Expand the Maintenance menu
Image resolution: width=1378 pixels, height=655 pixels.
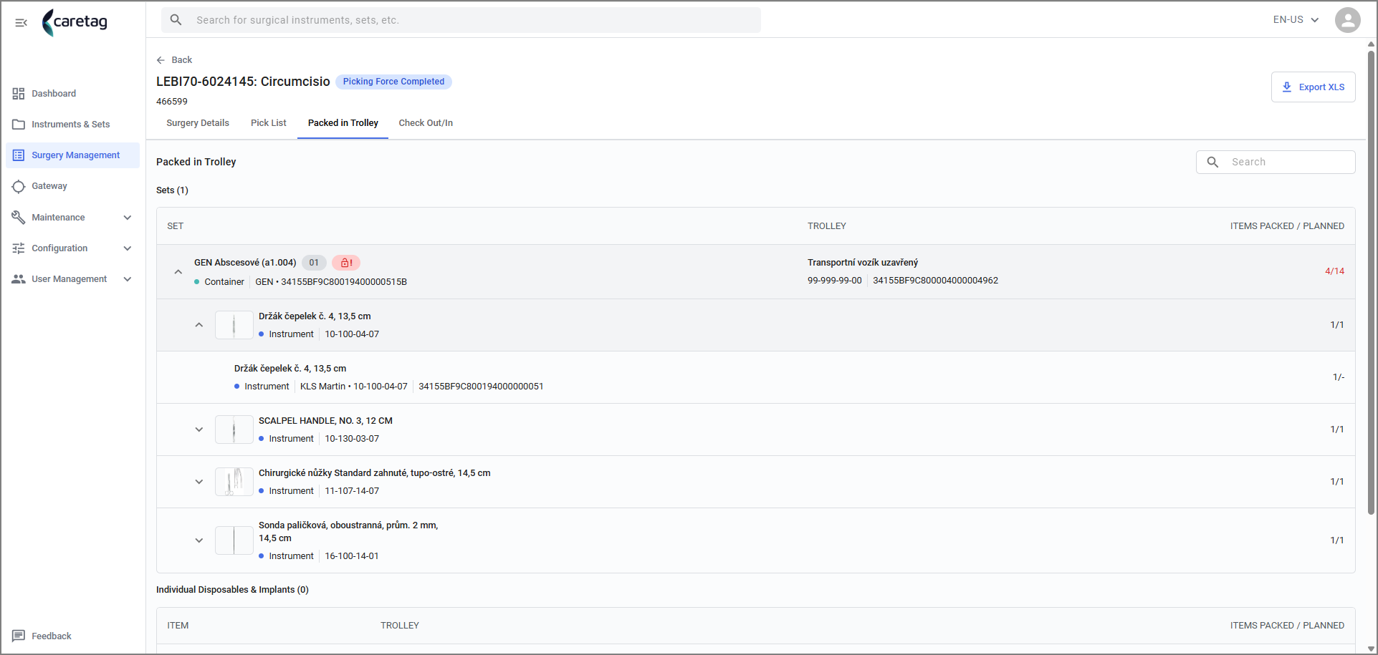click(x=72, y=218)
